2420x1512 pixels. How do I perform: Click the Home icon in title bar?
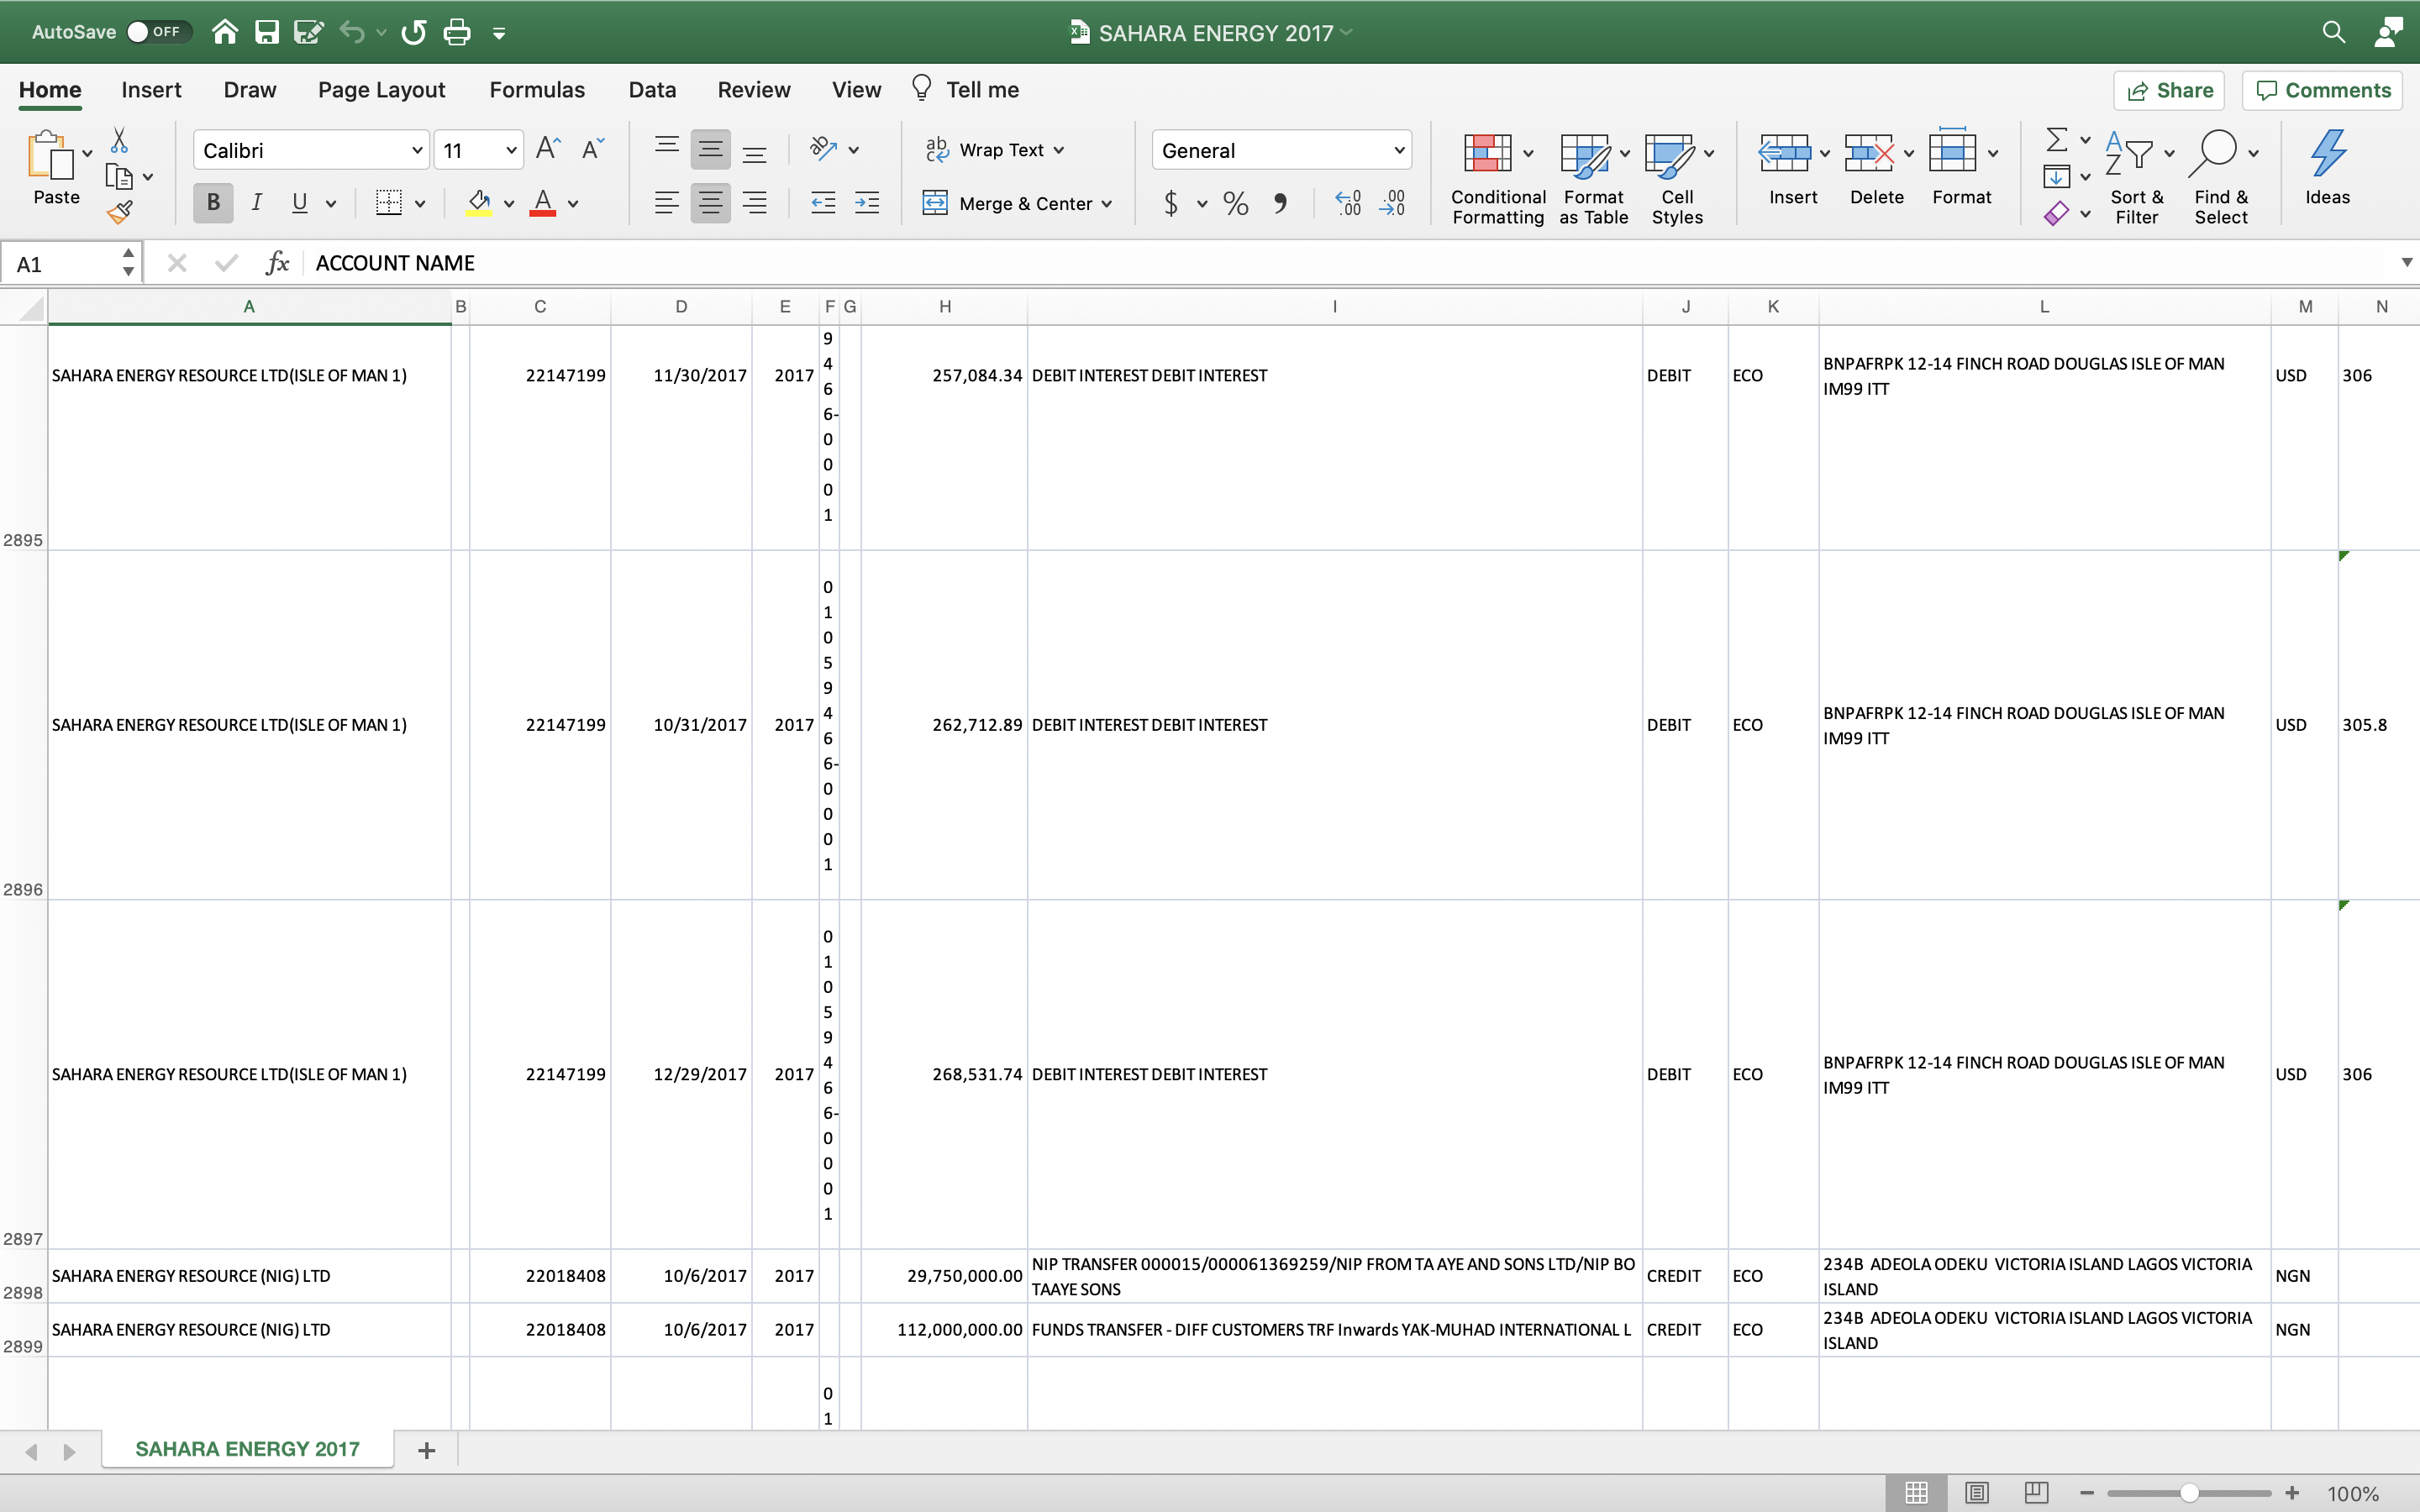click(x=225, y=32)
